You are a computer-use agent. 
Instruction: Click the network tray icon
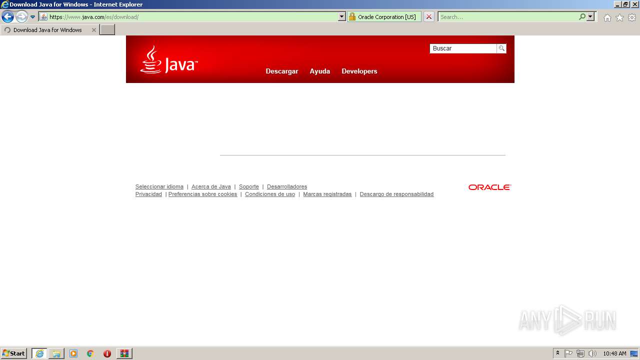coord(580,353)
